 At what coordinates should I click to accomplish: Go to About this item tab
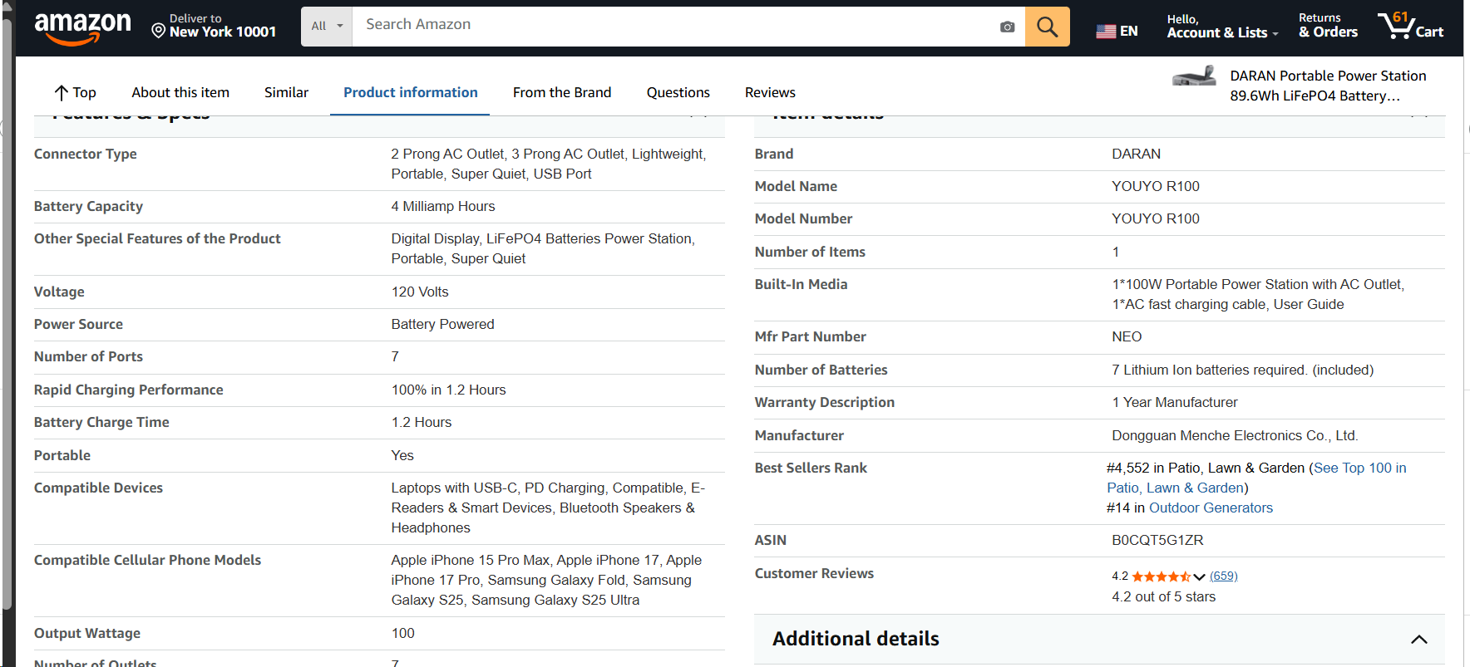(x=180, y=92)
